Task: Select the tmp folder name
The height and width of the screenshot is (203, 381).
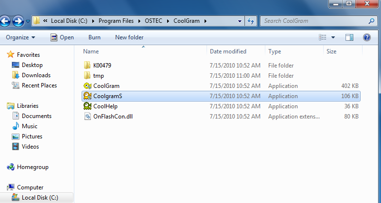Action: [x=98, y=76]
